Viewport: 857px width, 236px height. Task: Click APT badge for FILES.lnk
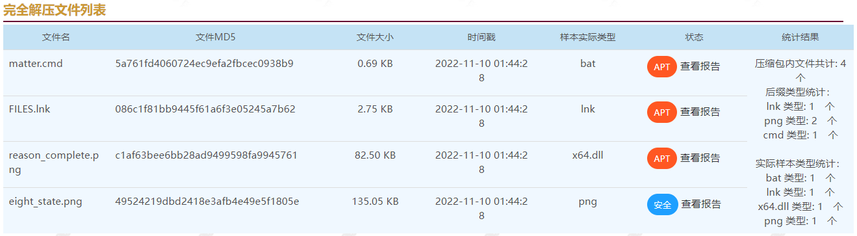point(661,112)
